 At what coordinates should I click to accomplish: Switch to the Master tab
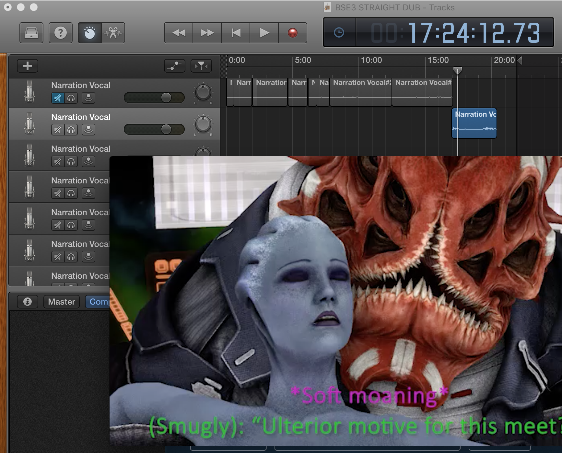click(x=62, y=302)
